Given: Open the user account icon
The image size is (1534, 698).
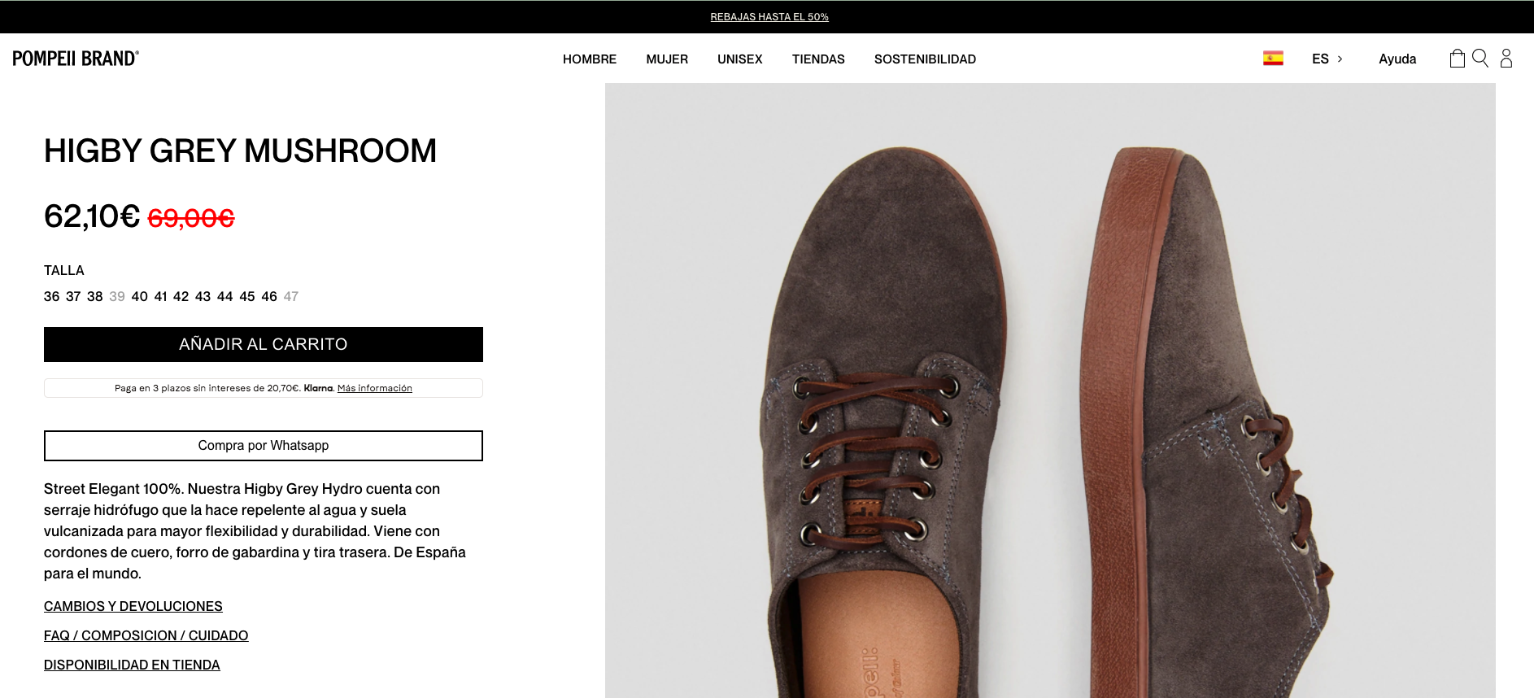Looking at the screenshot, I should point(1506,59).
